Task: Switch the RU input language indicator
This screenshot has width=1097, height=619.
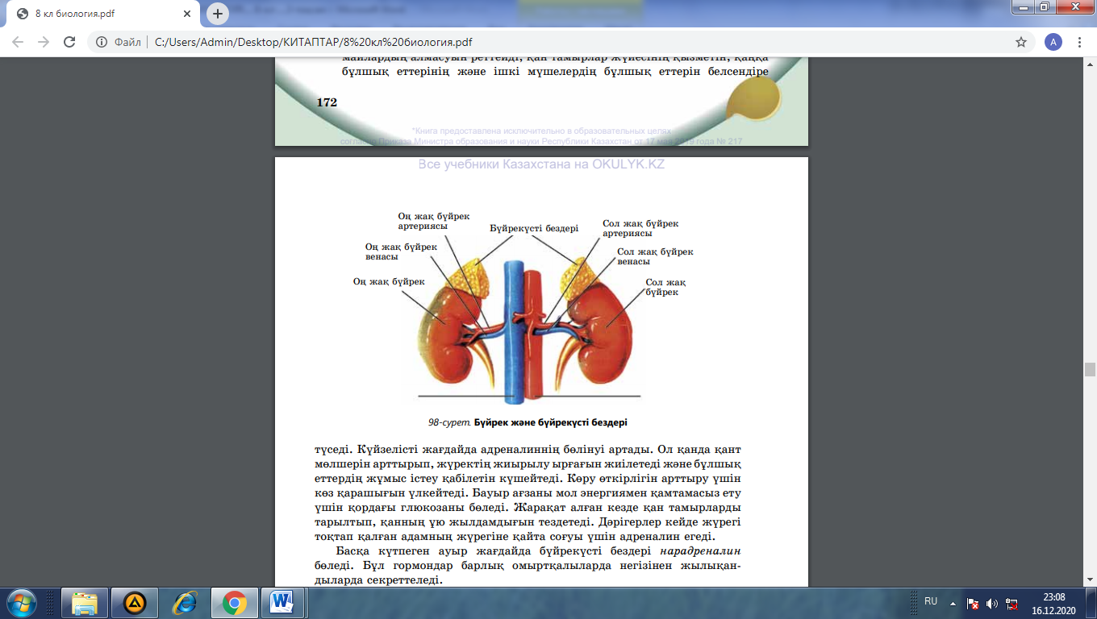Action: [x=931, y=601]
